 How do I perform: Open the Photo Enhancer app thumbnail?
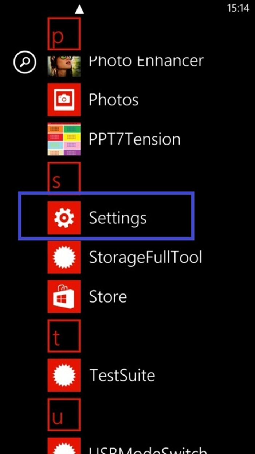64,66
